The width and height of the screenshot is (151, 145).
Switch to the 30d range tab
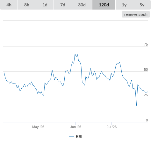click(x=82, y=5)
